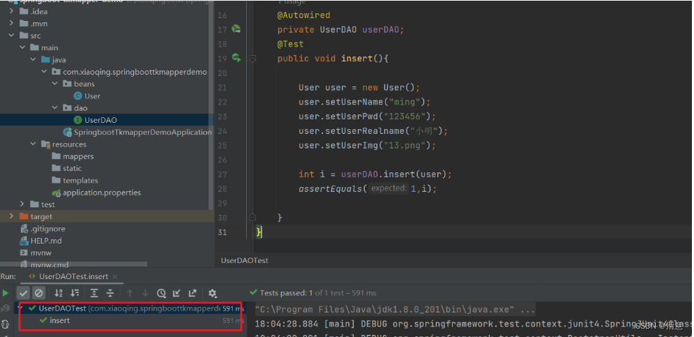Click project tree horizontal scrollbar

pos(73,264)
